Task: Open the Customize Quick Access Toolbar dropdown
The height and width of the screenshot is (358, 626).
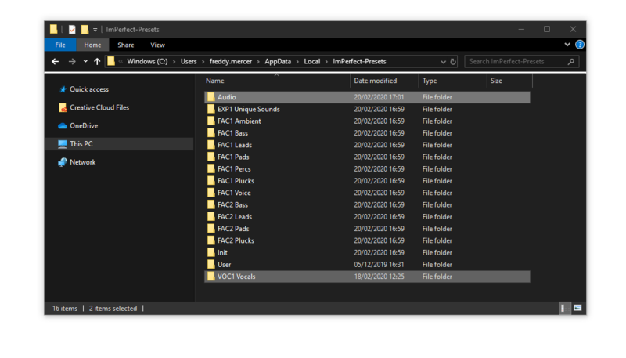Action: pos(95,30)
